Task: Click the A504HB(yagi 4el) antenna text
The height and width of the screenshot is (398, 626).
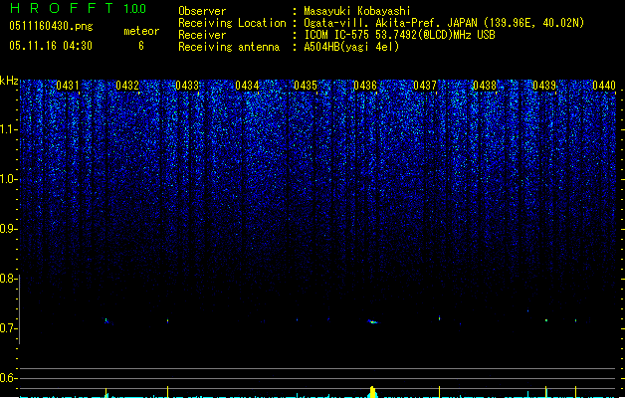Action: coord(351,47)
